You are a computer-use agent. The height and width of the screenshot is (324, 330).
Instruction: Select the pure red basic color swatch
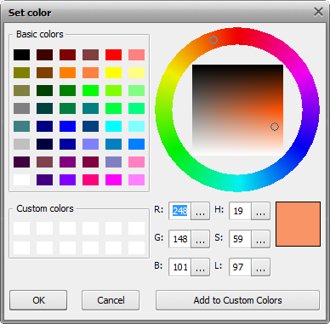(113, 54)
